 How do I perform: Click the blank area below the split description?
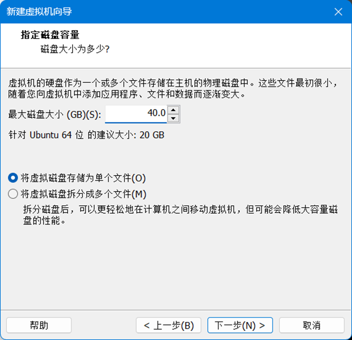[176, 267]
